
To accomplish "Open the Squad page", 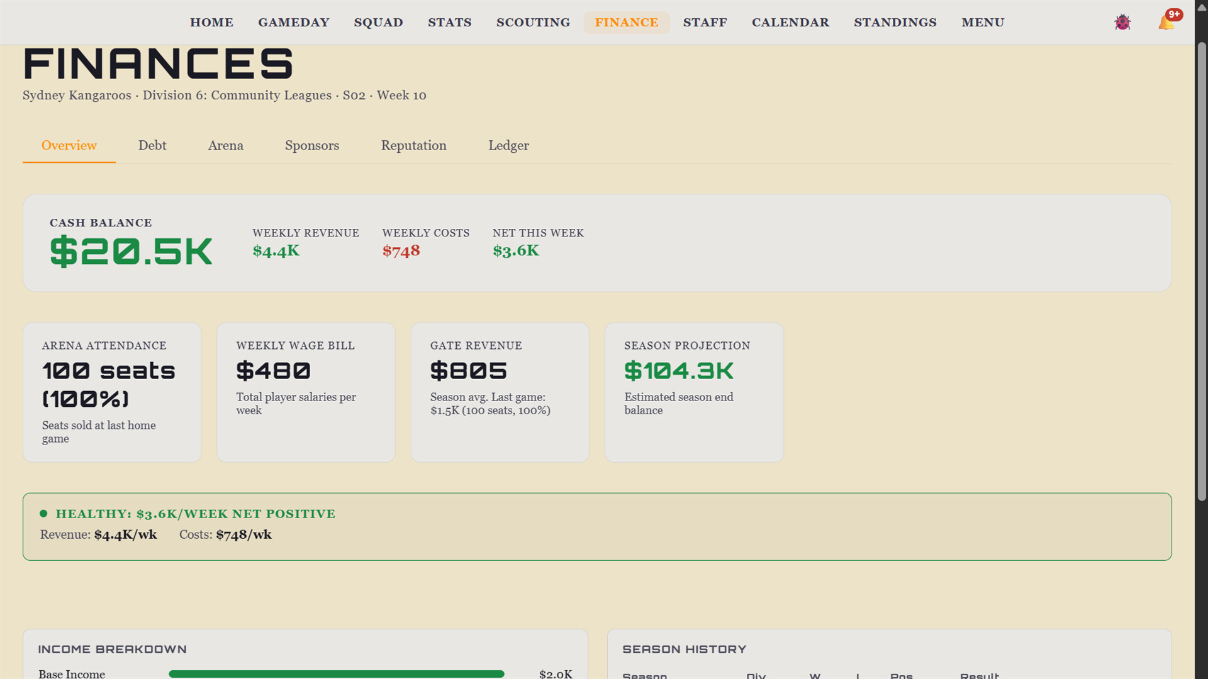I will (x=378, y=23).
